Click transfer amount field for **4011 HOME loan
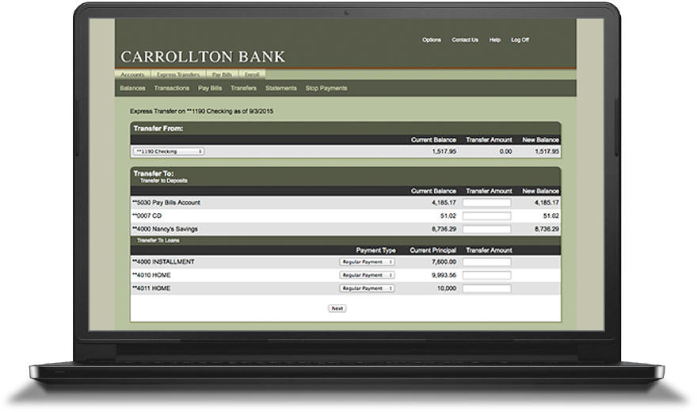The height and width of the screenshot is (412, 697). click(x=487, y=288)
